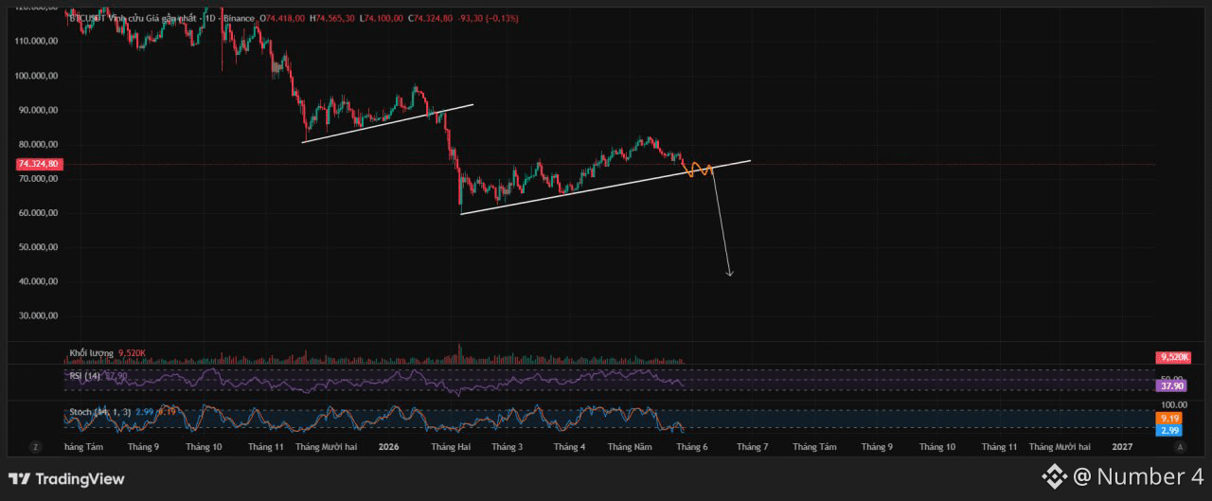Click the 110.000,00 price axis level
Screen dimensions: 1212x501
38,42
